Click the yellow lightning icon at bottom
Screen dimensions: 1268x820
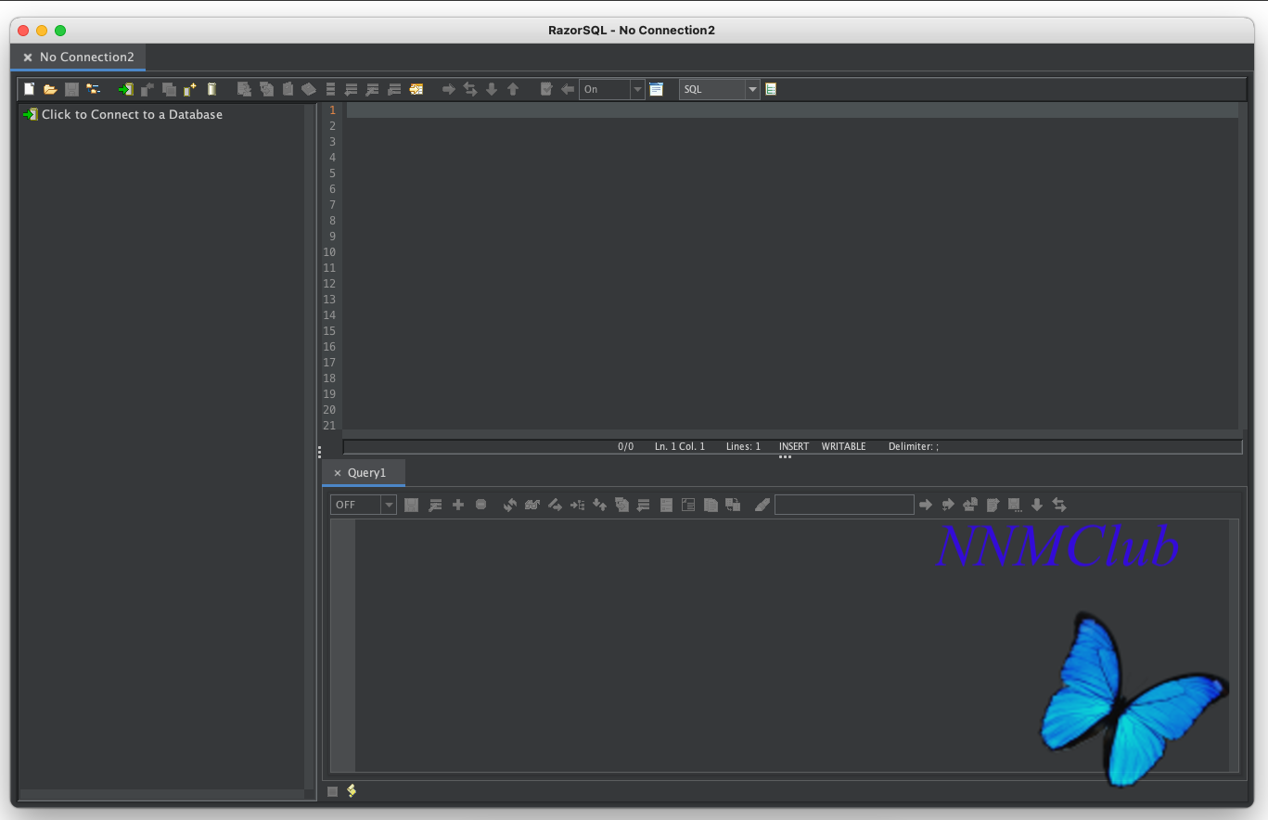[352, 791]
